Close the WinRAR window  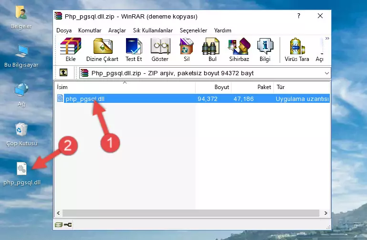tap(320, 16)
